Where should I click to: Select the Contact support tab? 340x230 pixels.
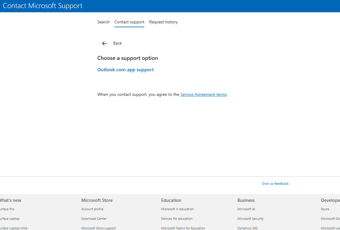pos(129,22)
